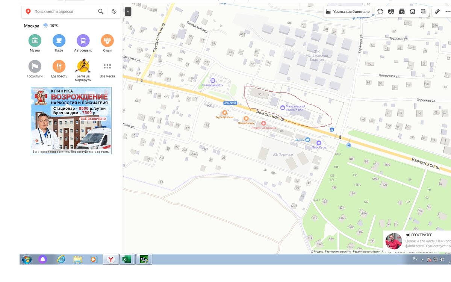Open the Museums category

35,41
